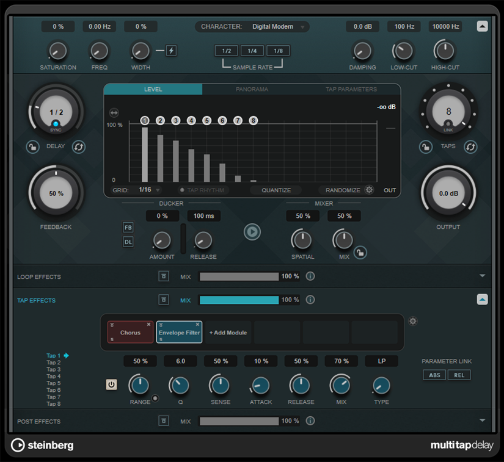Click the Range modulation small circle button
The height and width of the screenshot is (462, 504).
click(155, 399)
